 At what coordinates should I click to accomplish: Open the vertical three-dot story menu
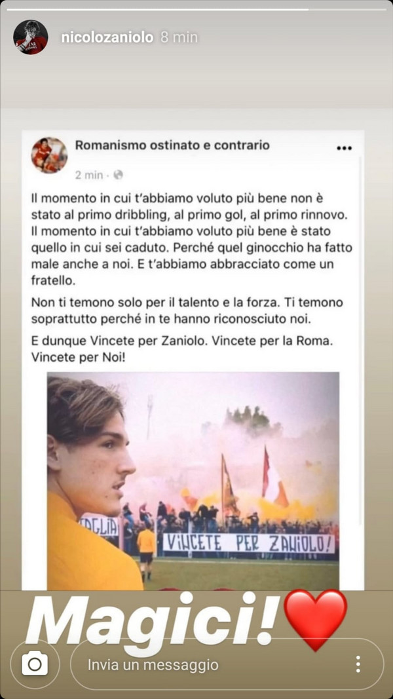coord(358,664)
